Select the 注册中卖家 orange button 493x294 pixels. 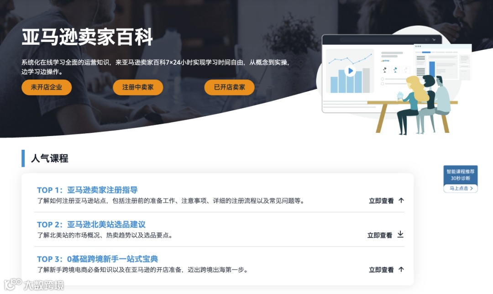(x=138, y=87)
